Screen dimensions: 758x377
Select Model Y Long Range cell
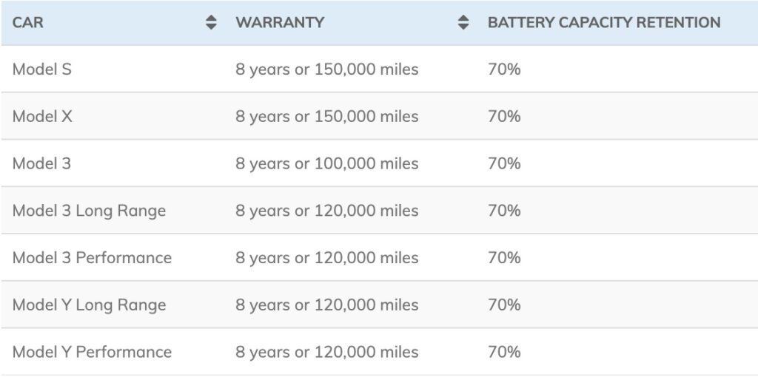pyautogui.click(x=89, y=305)
